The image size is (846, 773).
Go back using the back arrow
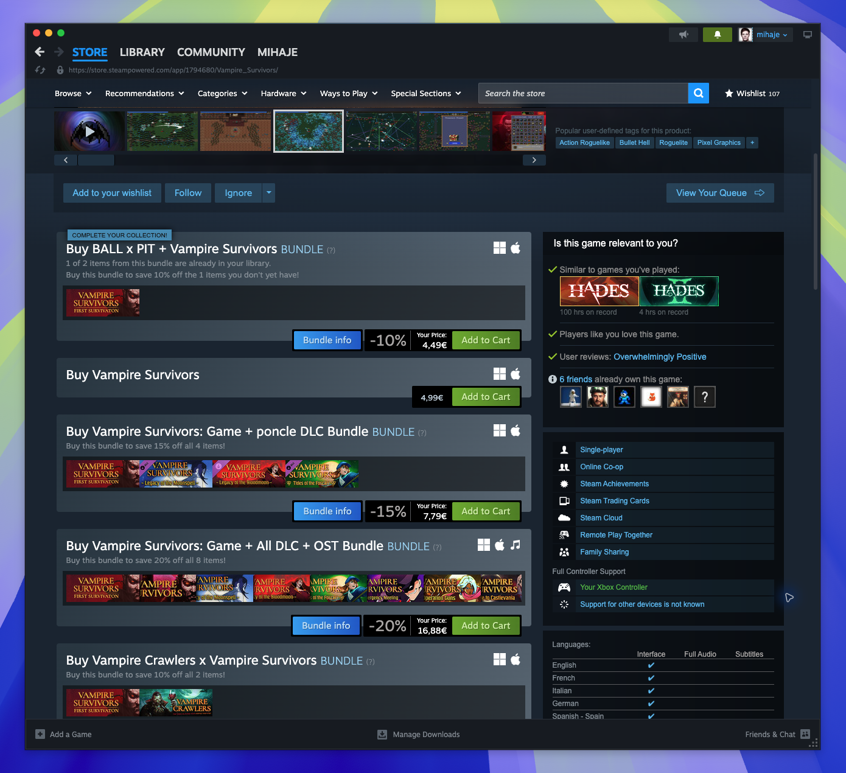coord(40,52)
